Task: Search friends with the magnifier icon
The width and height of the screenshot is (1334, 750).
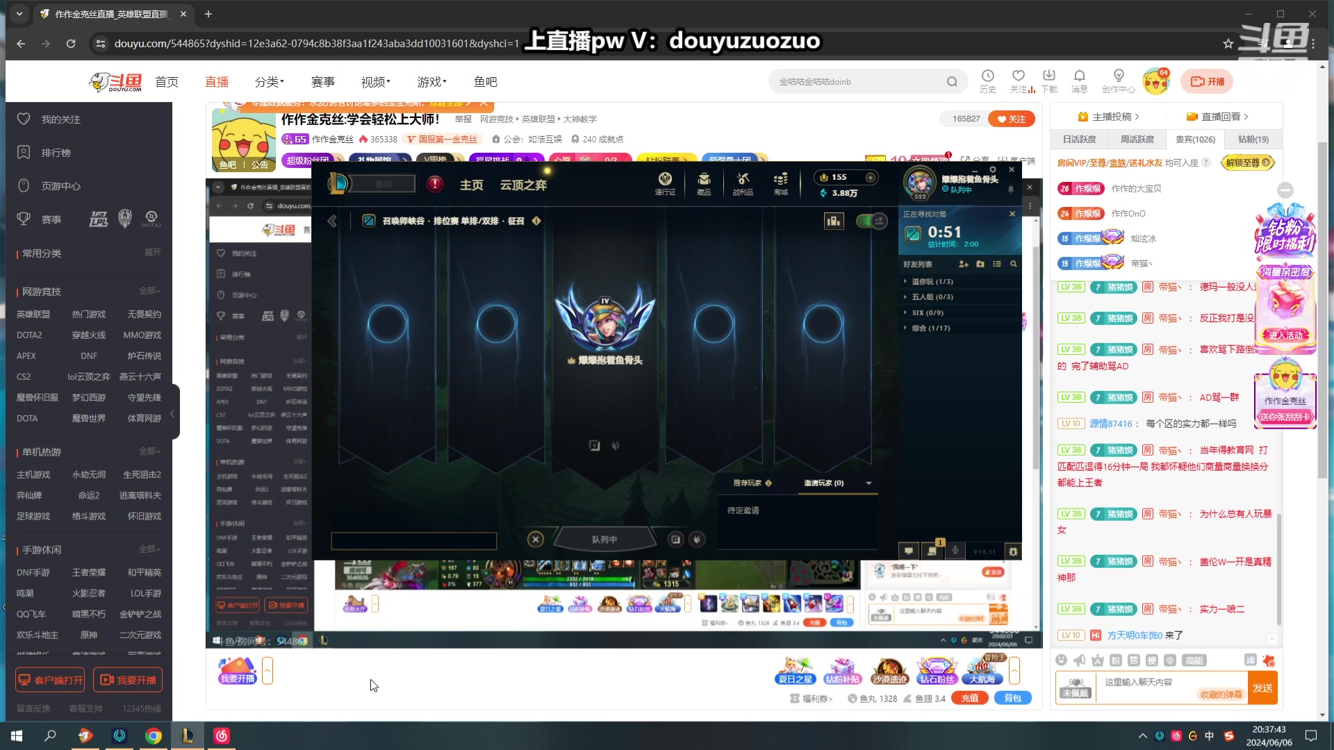Action: point(1014,264)
